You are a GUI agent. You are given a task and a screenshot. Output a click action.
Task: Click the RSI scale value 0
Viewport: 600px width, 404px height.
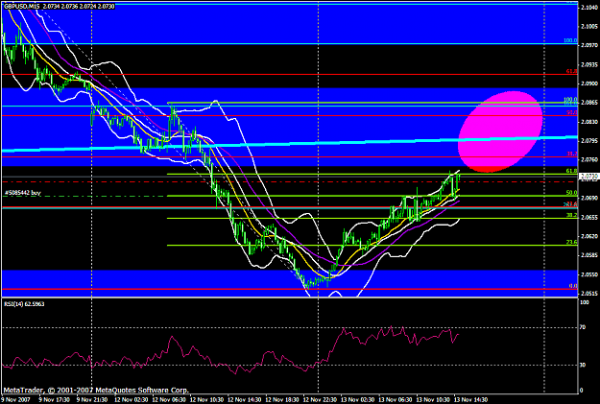[x=582, y=391]
